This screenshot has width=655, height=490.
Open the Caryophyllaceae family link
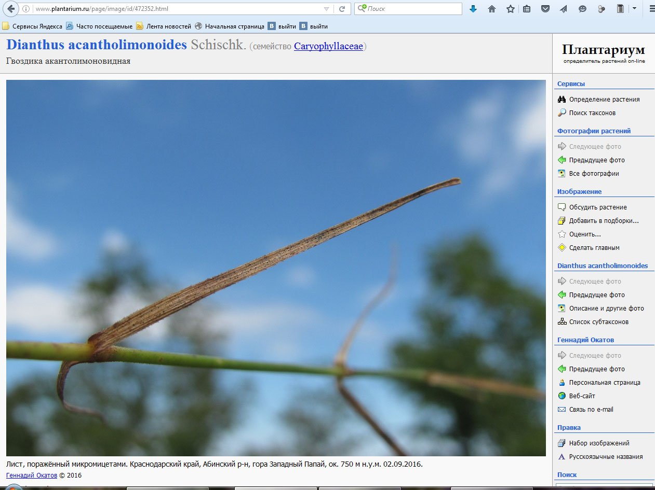pos(328,46)
